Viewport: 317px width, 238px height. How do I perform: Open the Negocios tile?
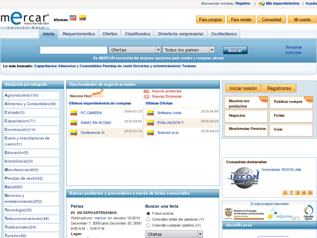pyautogui.click(x=246, y=116)
